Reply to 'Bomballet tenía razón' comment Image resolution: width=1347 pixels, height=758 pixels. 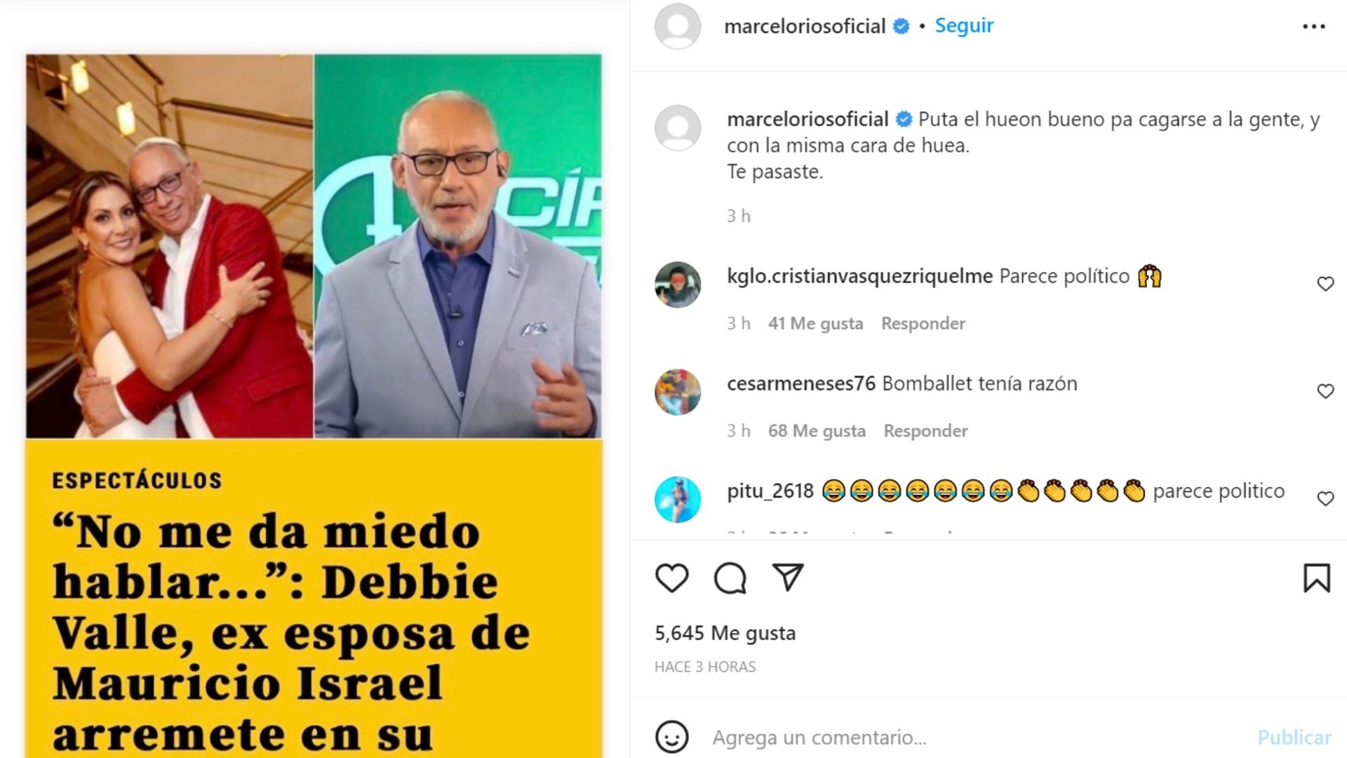click(x=925, y=431)
